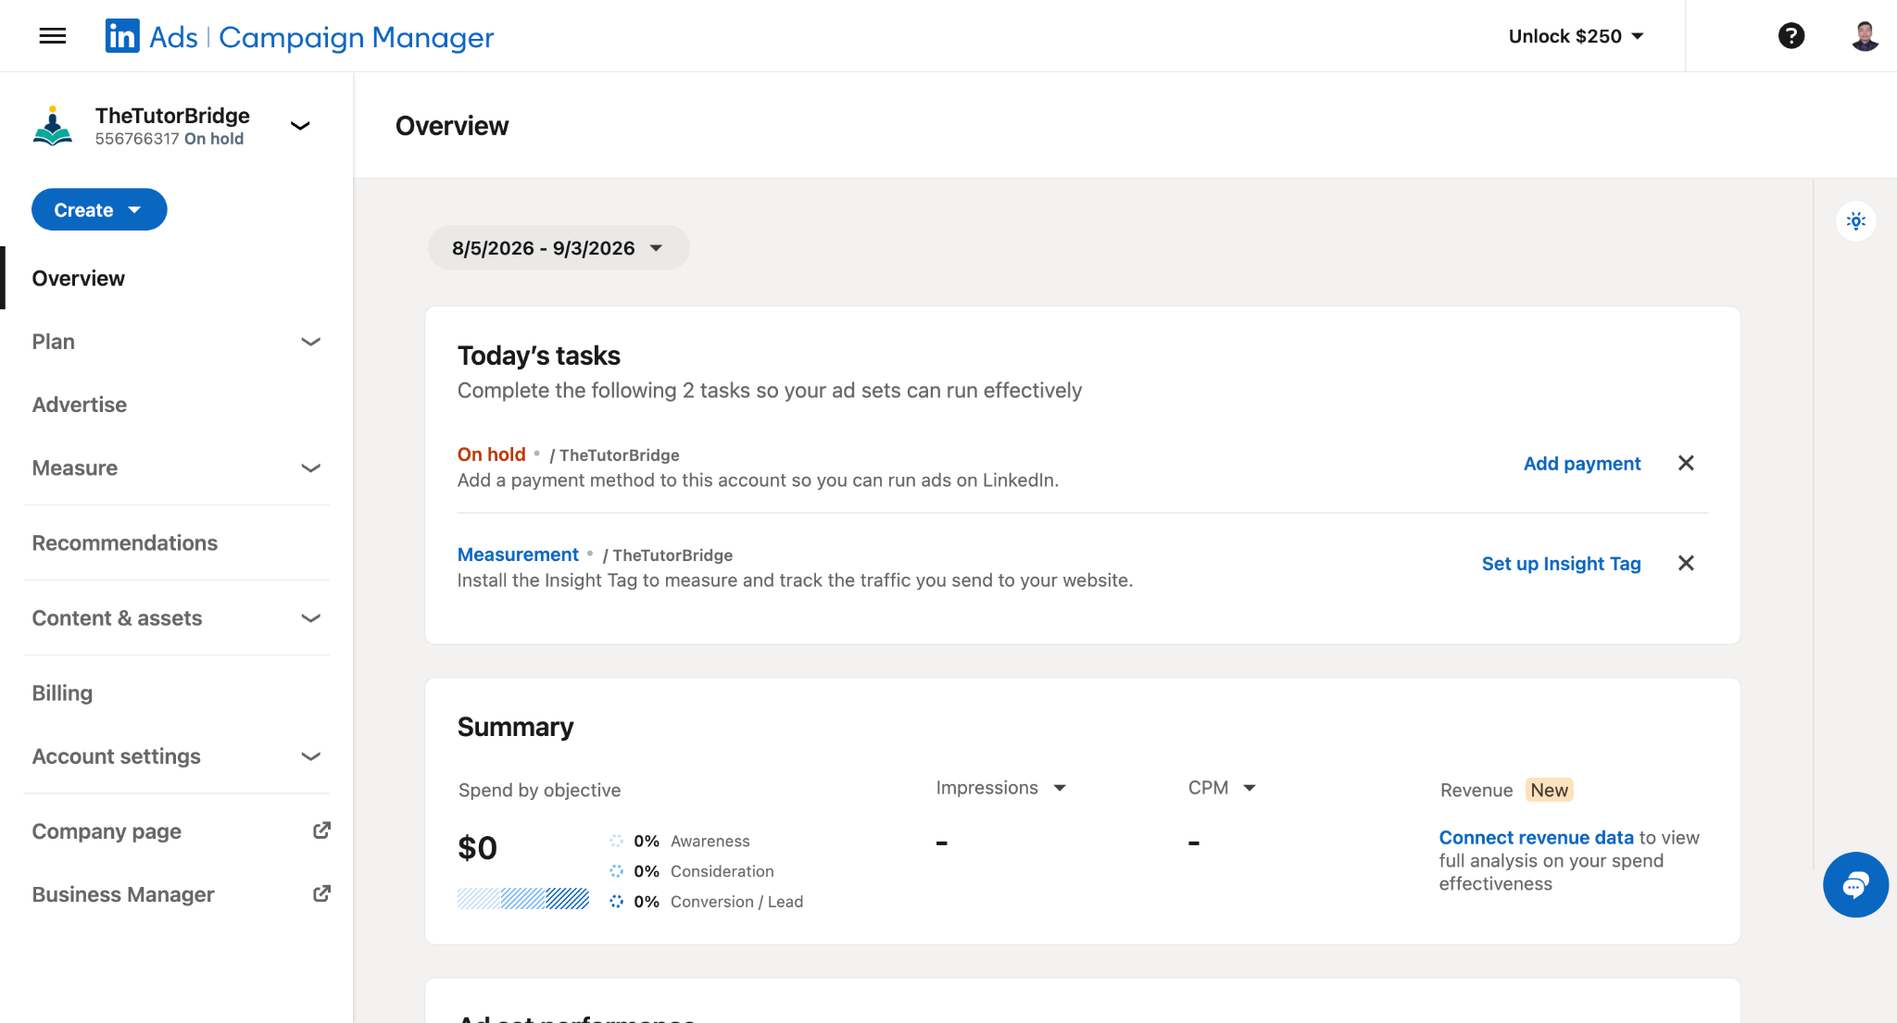Open Recommendations in the sidebar
The width and height of the screenshot is (1897, 1023).
coord(125,543)
